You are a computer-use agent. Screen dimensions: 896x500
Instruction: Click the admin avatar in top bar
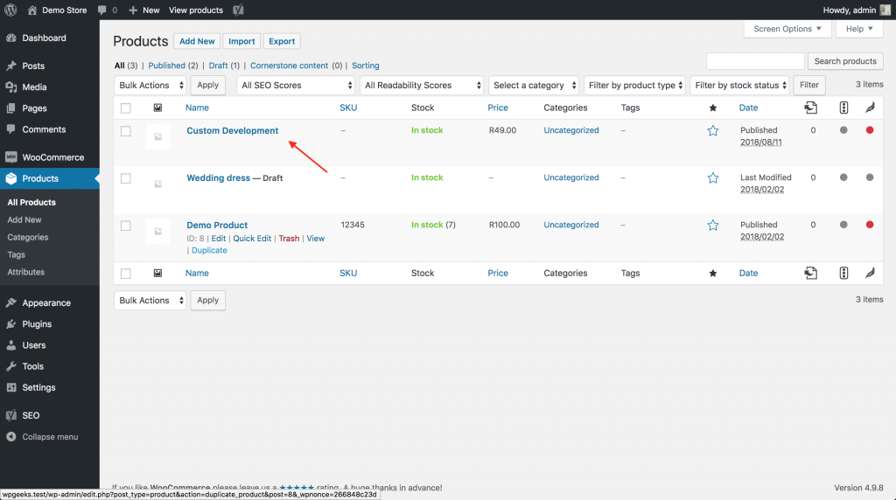(885, 10)
